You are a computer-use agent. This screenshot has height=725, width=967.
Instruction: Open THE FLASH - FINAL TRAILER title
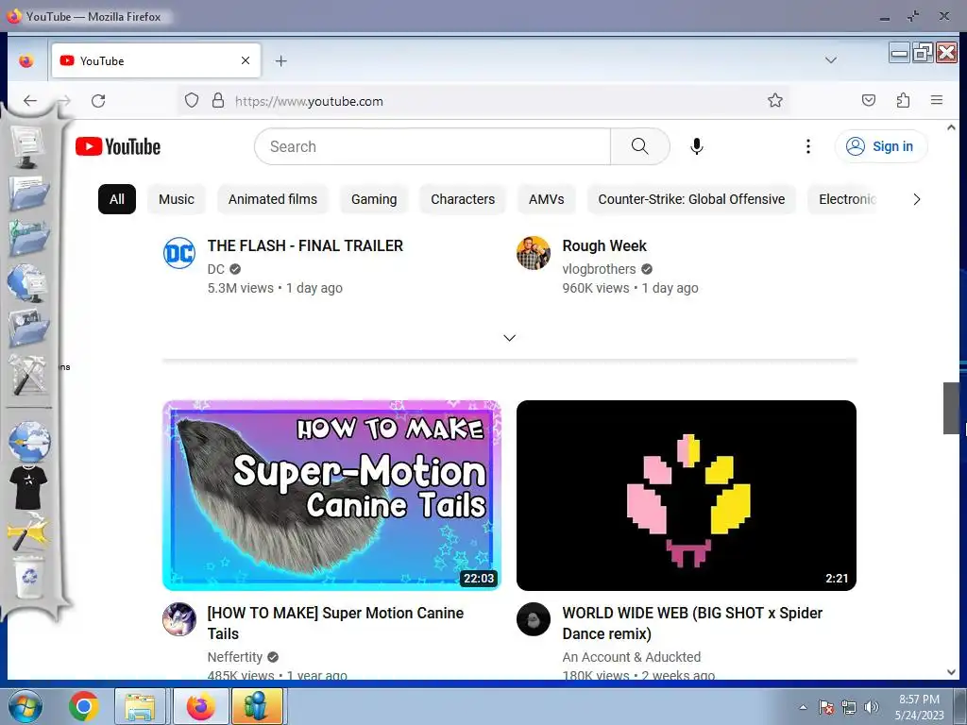coord(305,245)
